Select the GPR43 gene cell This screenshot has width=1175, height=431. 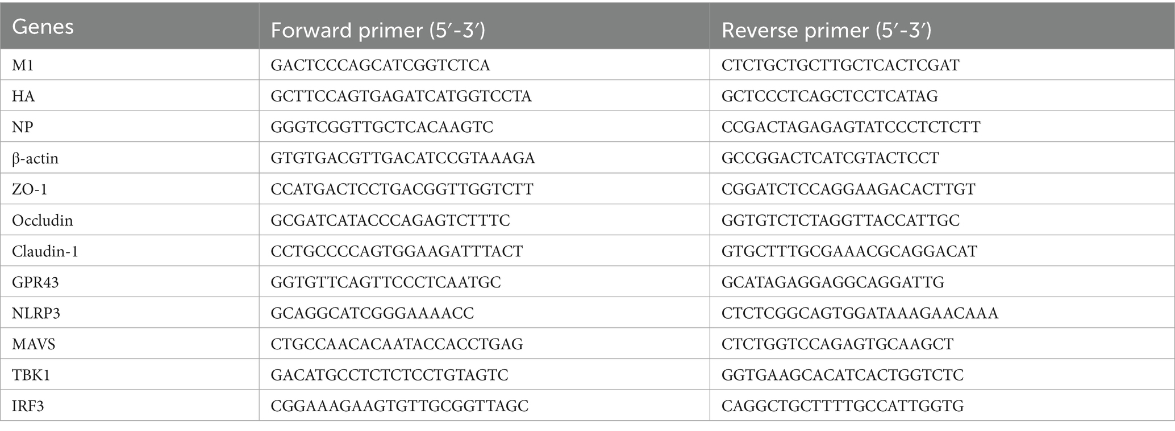(35, 282)
